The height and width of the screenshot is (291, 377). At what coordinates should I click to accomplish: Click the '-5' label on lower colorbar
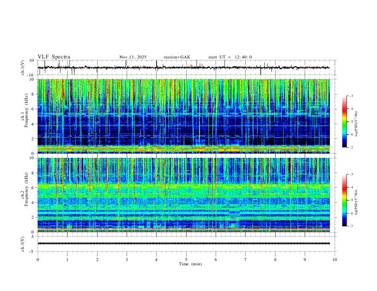(351, 200)
